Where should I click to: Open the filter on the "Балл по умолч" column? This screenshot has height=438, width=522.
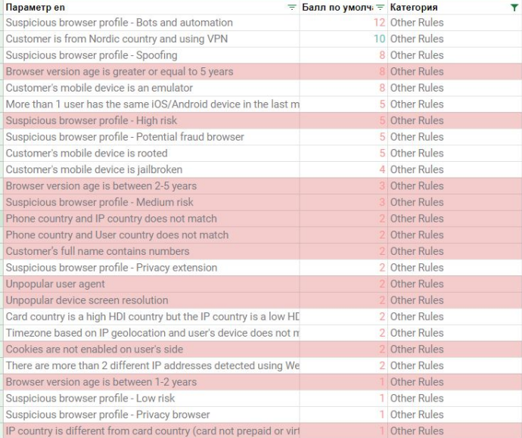tap(381, 7)
